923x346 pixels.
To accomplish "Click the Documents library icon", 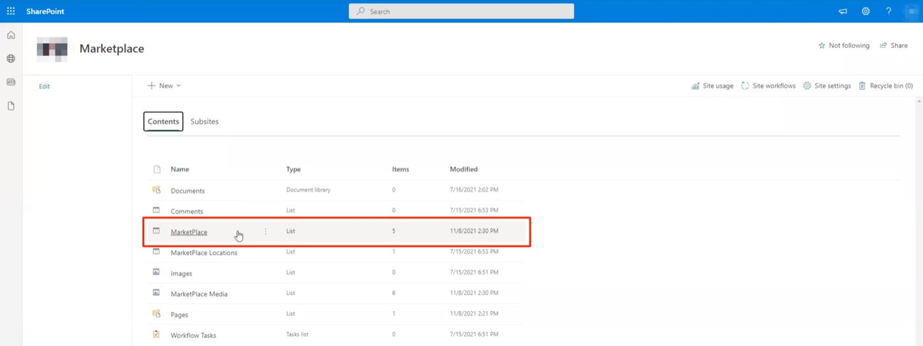I will tap(156, 190).
